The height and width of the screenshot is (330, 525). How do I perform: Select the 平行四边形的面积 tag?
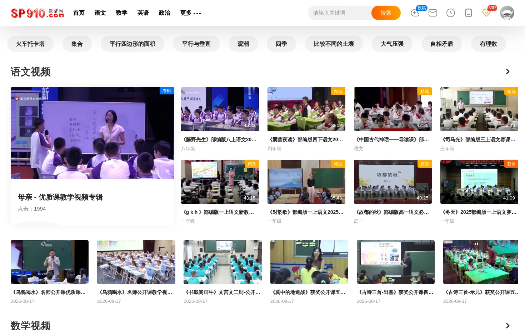(132, 44)
